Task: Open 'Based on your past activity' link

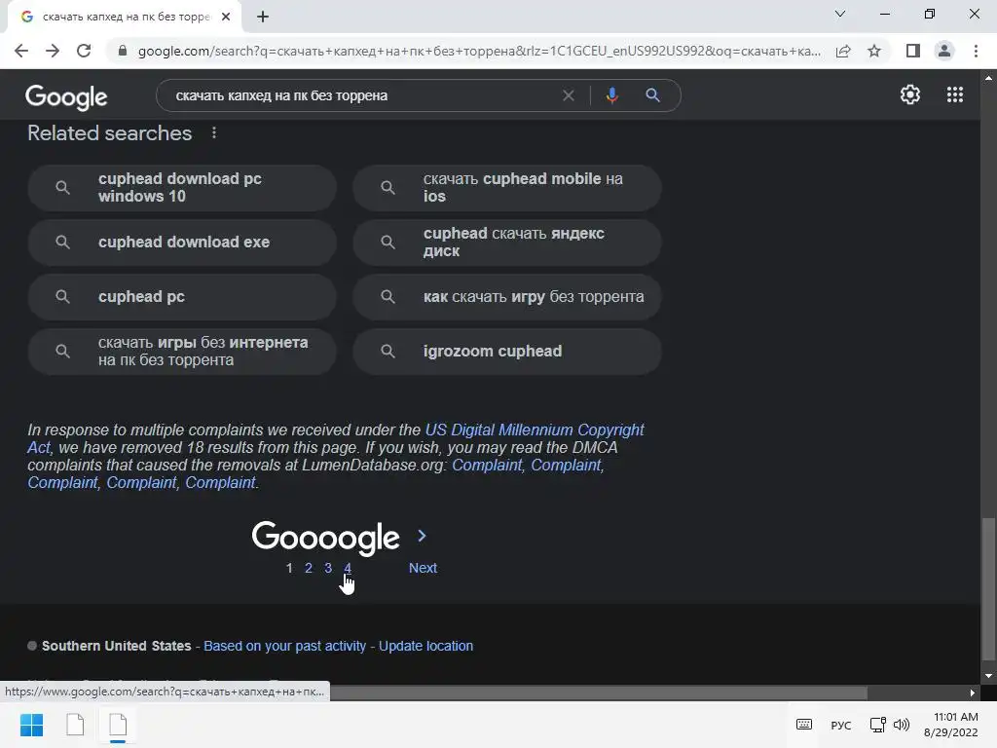Action: pyautogui.click(x=285, y=646)
